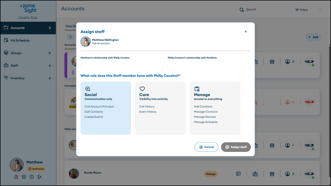Click red contacts icon in incomplete account row

(x=288, y=102)
